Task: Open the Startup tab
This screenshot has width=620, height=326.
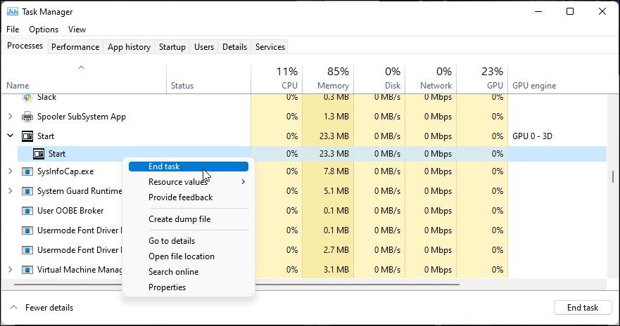Action: pos(172,47)
